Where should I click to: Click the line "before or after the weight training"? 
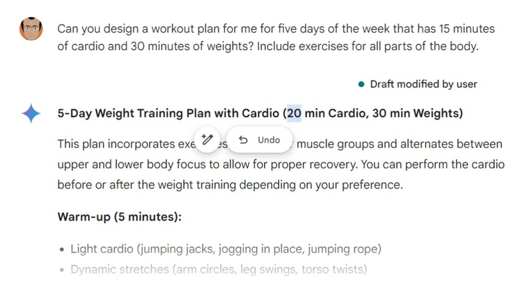(229, 185)
